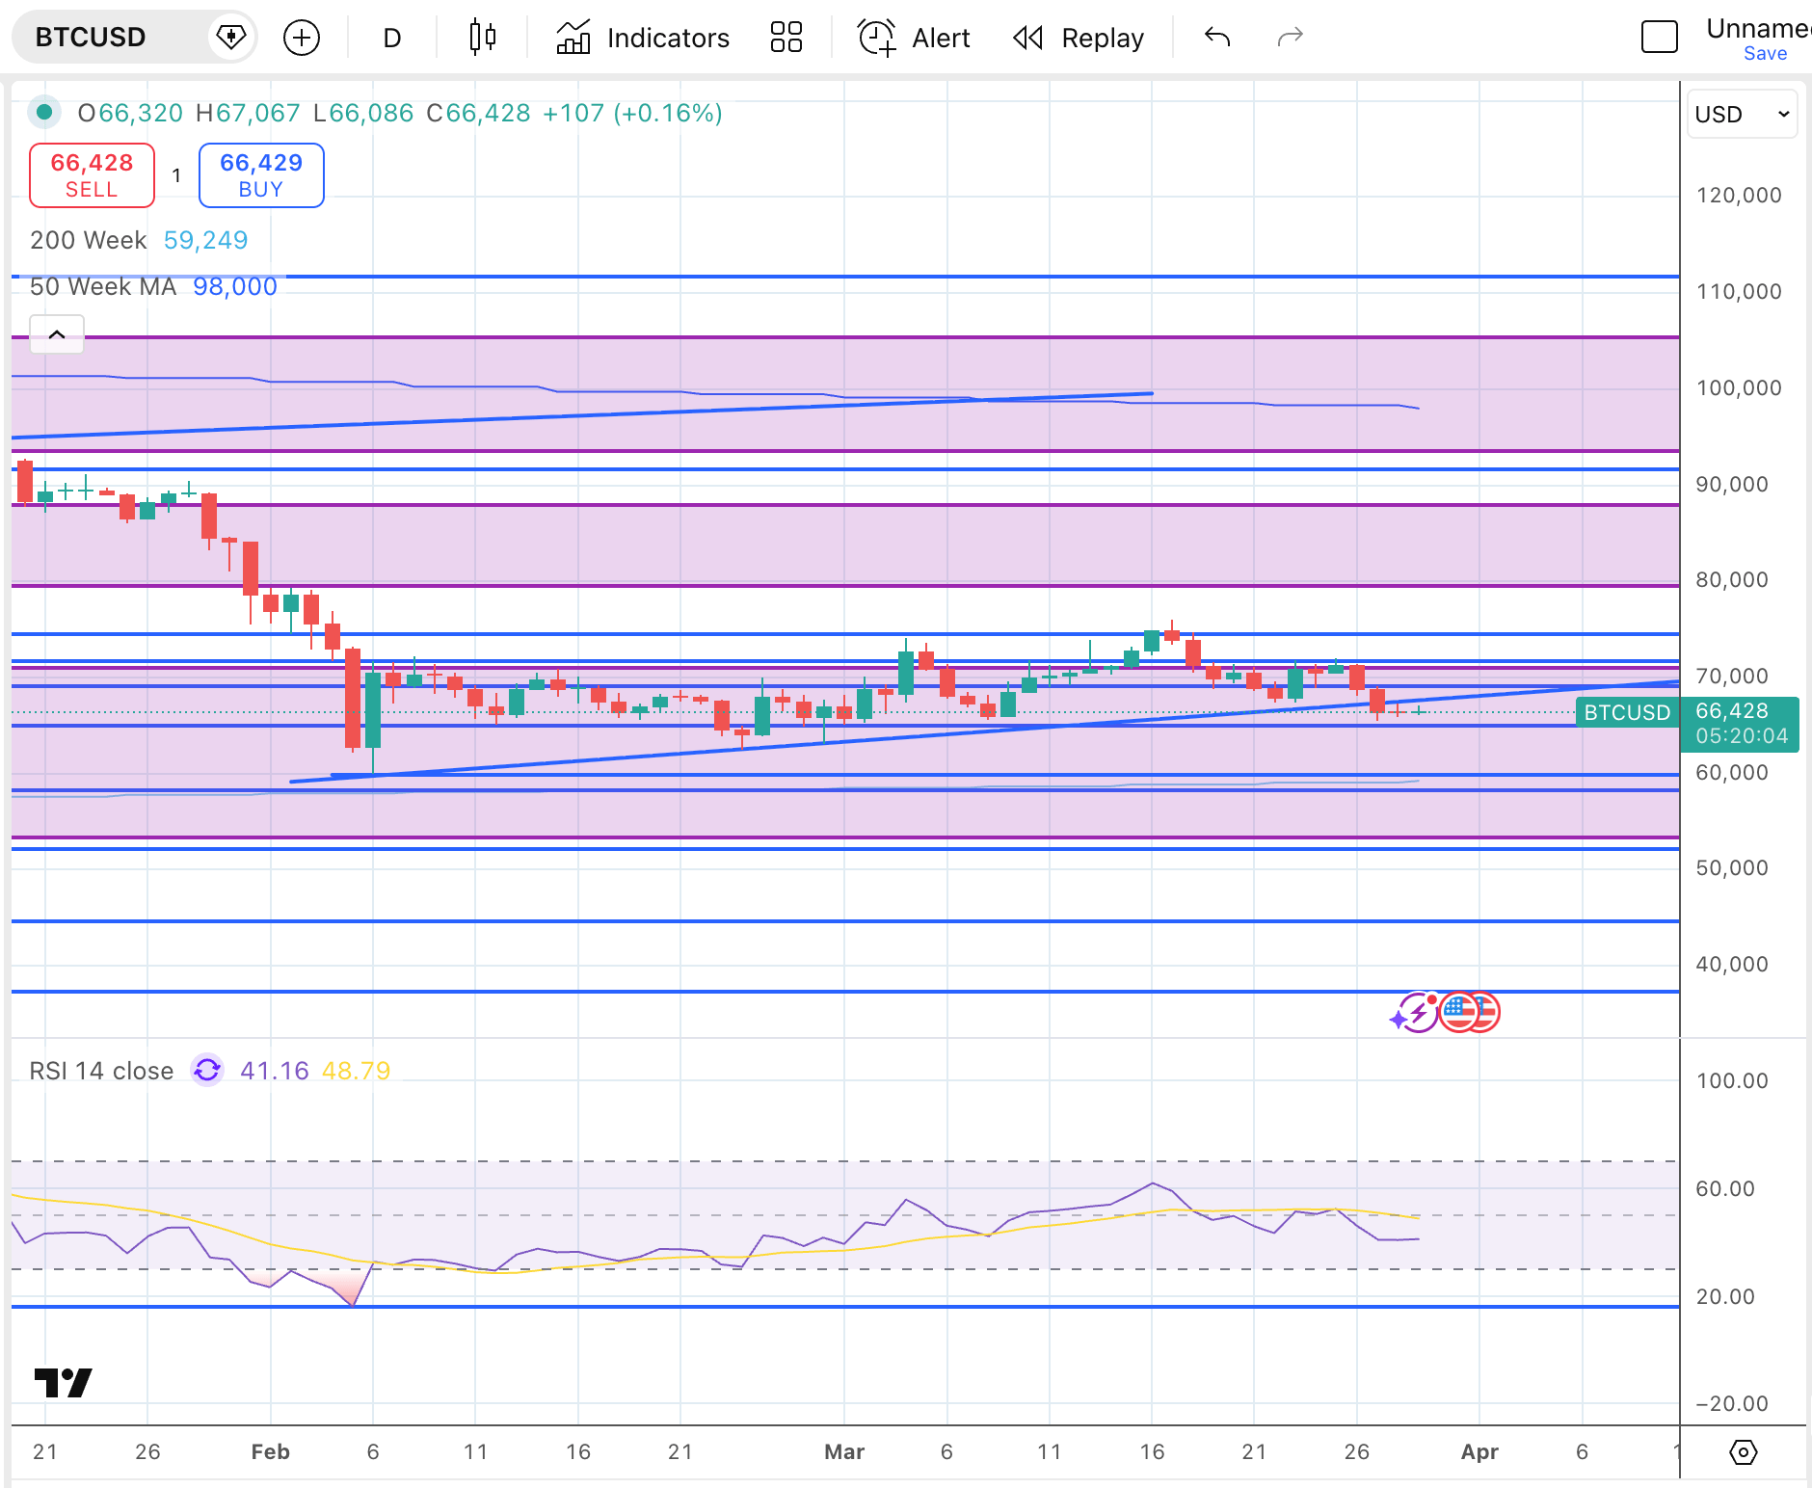Screen dimensions: 1812x1488
Task: Click the BTCUSD price label tag
Action: coord(1627,712)
